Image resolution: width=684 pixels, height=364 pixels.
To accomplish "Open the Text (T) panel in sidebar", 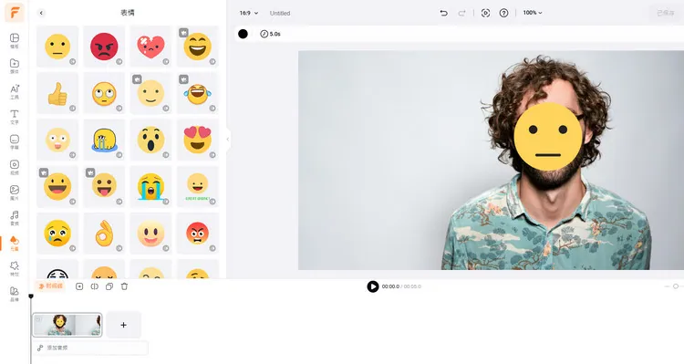I will (x=15, y=117).
